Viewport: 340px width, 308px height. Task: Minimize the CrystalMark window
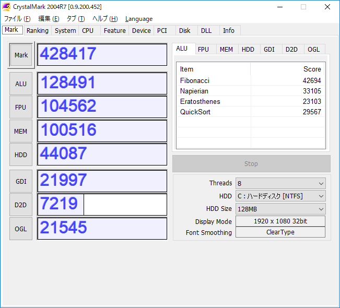(x=280, y=7)
